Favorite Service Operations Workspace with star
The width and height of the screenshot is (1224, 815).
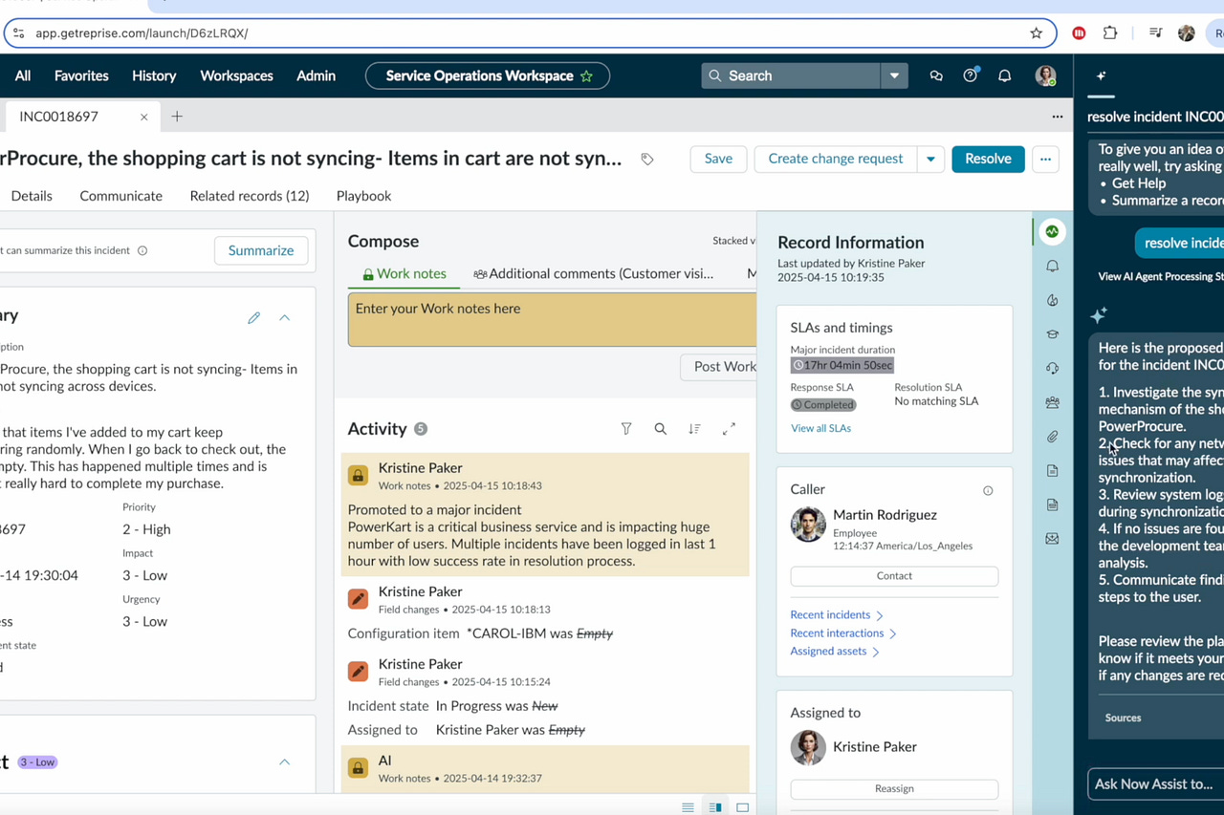(x=587, y=76)
